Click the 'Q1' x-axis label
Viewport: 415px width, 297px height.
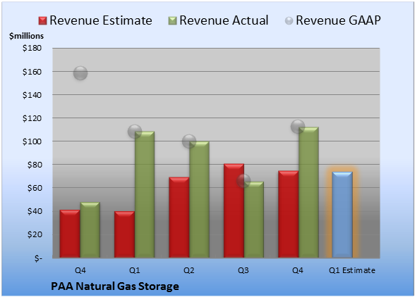pyautogui.click(x=134, y=270)
